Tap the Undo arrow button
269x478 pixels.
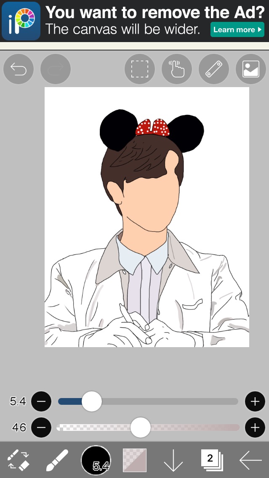tap(18, 69)
